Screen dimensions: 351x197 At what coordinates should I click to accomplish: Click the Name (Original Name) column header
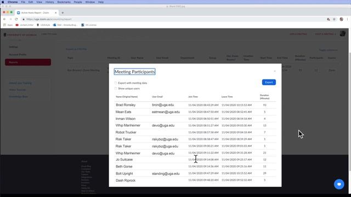click(x=127, y=97)
